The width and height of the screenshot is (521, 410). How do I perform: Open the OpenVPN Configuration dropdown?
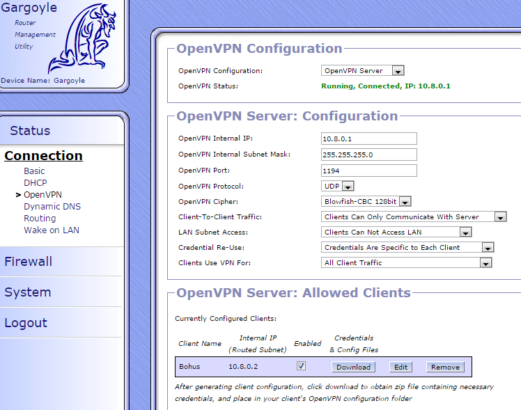coord(362,70)
